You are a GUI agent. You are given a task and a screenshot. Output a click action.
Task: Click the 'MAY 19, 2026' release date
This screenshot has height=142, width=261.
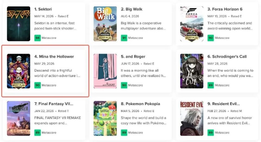[217, 16]
